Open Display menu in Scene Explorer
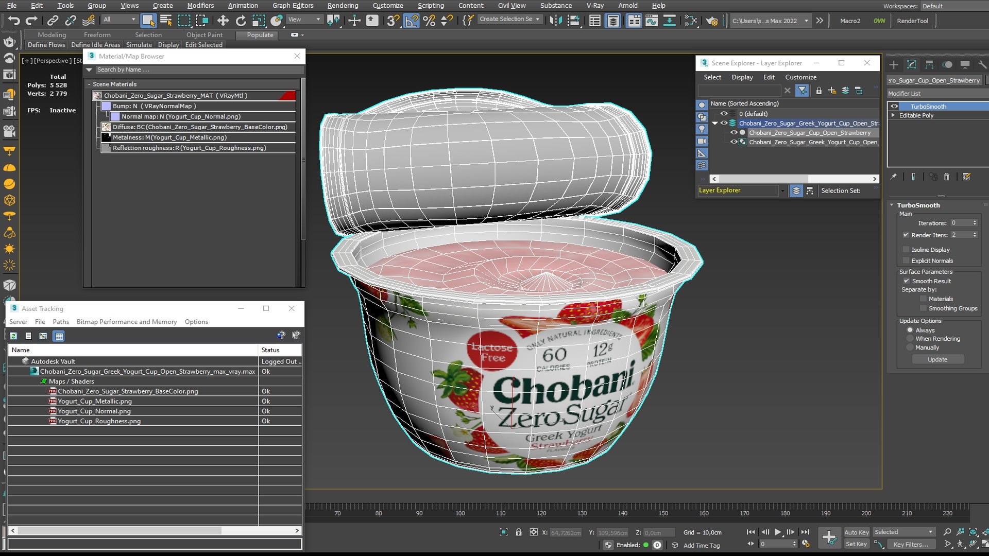 click(742, 77)
